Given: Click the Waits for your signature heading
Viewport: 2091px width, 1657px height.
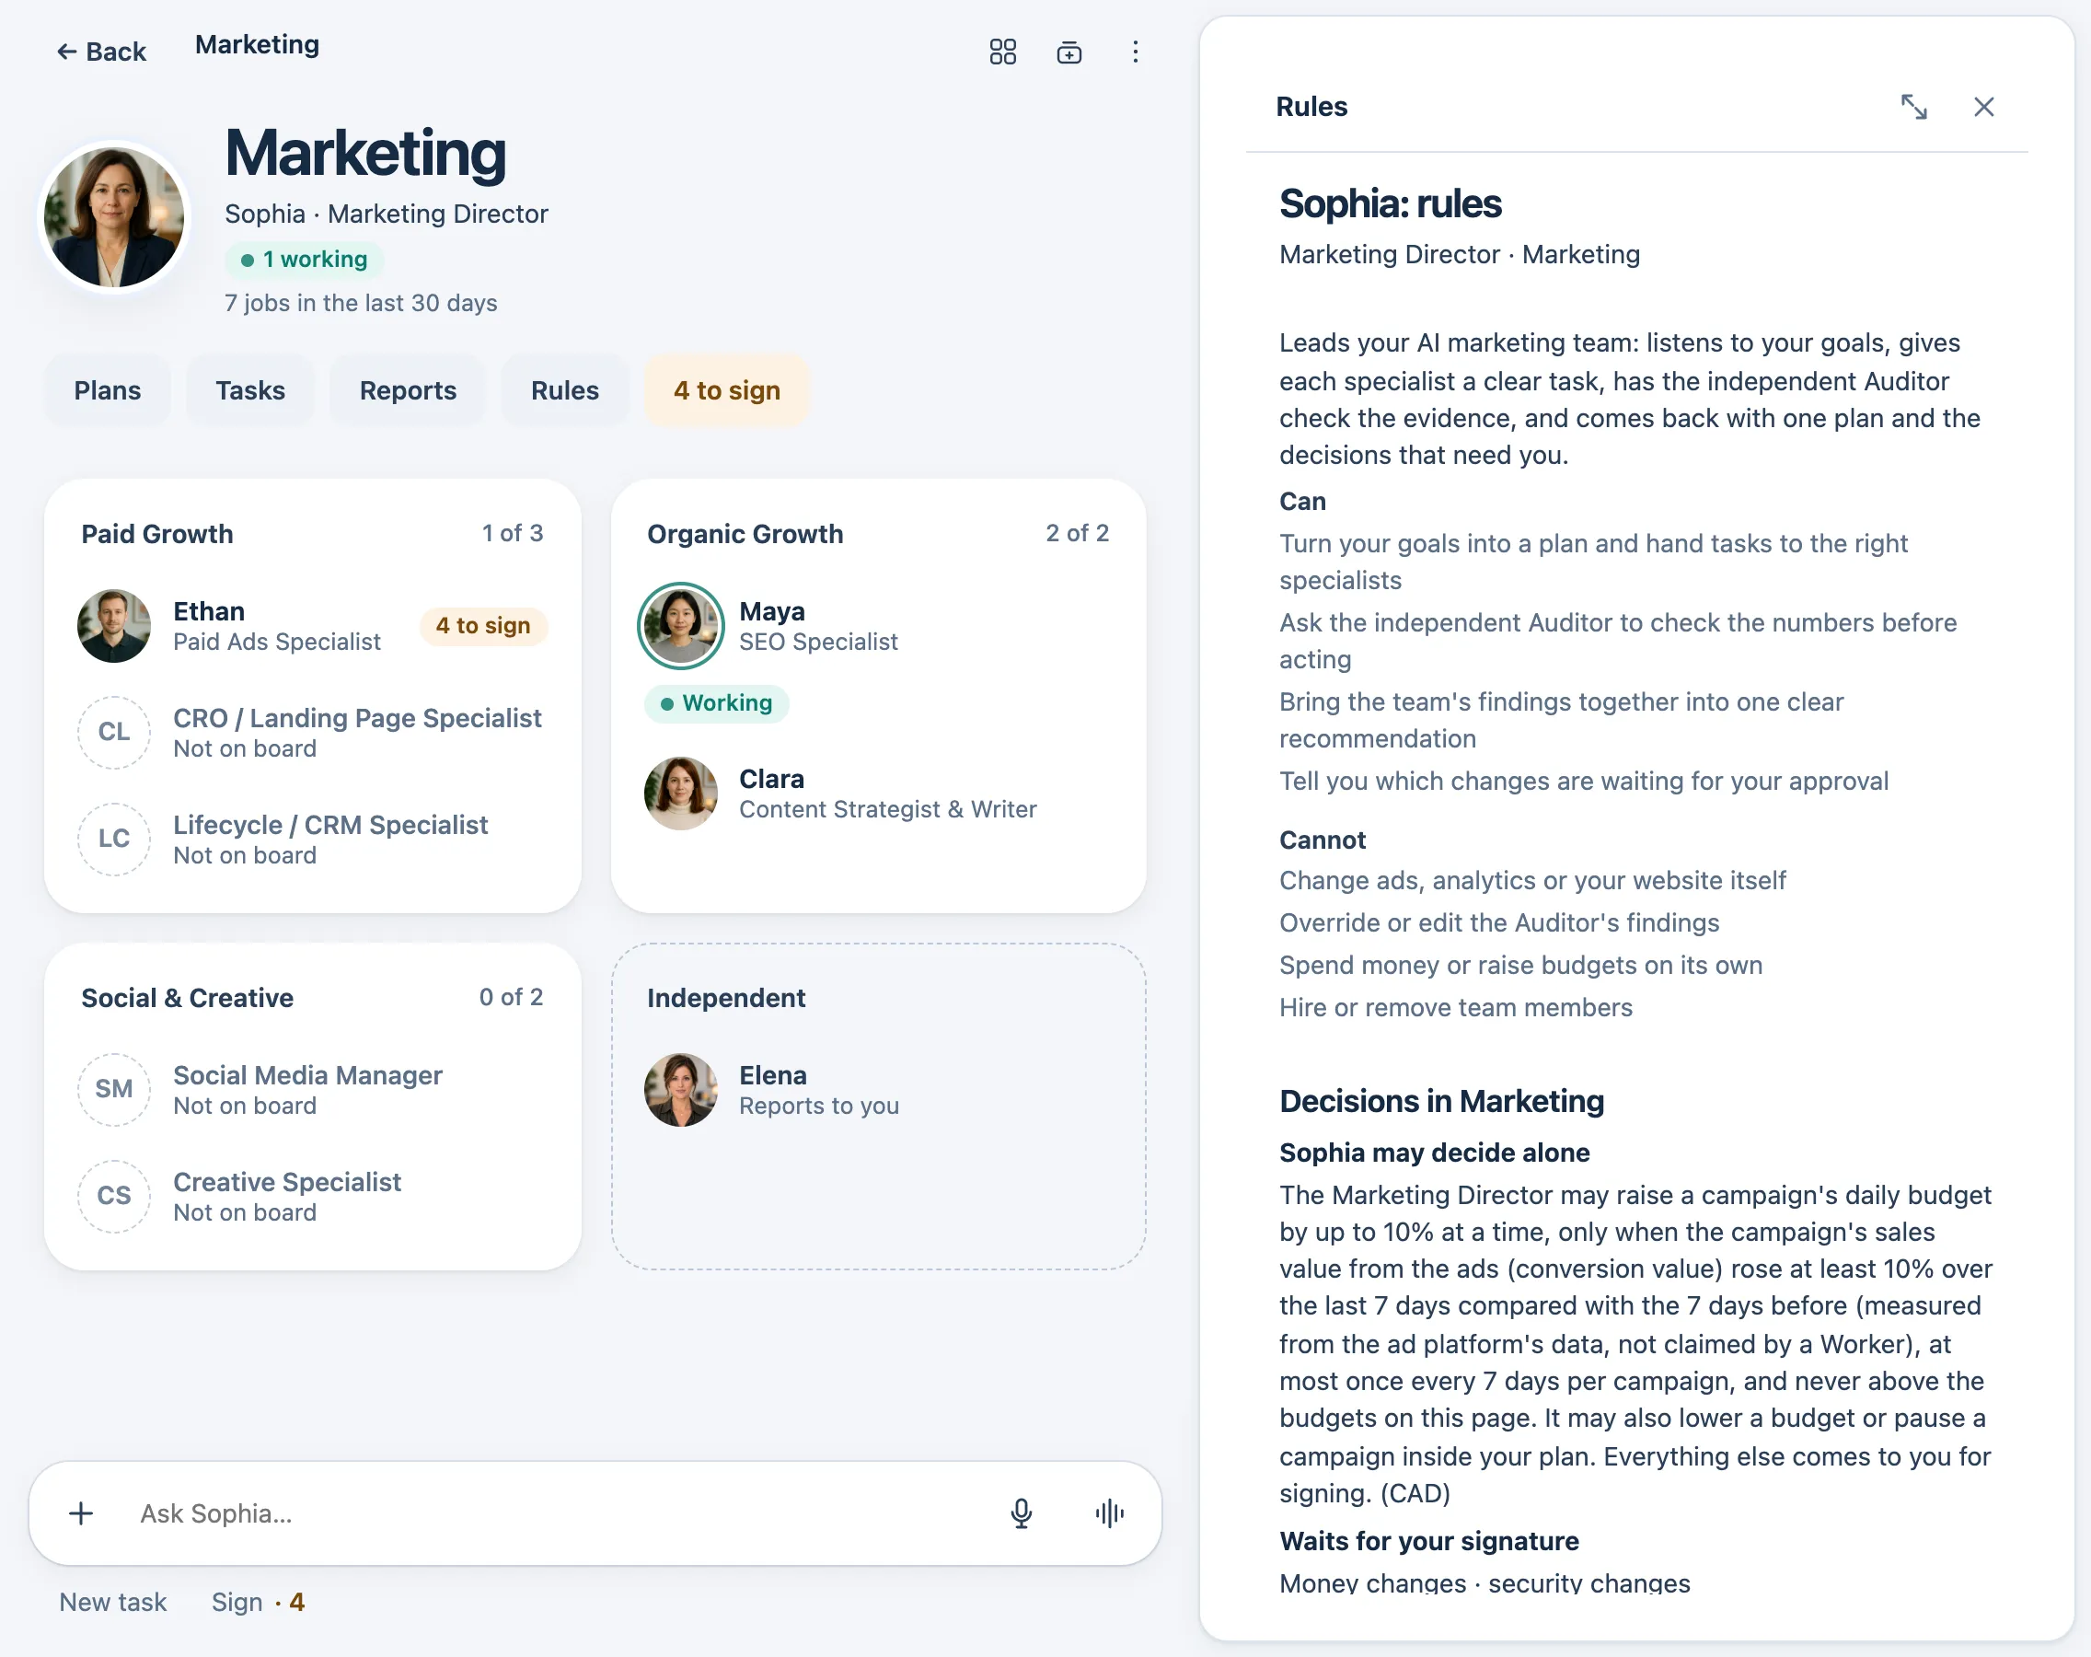Looking at the screenshot, I should 1428,1541.
